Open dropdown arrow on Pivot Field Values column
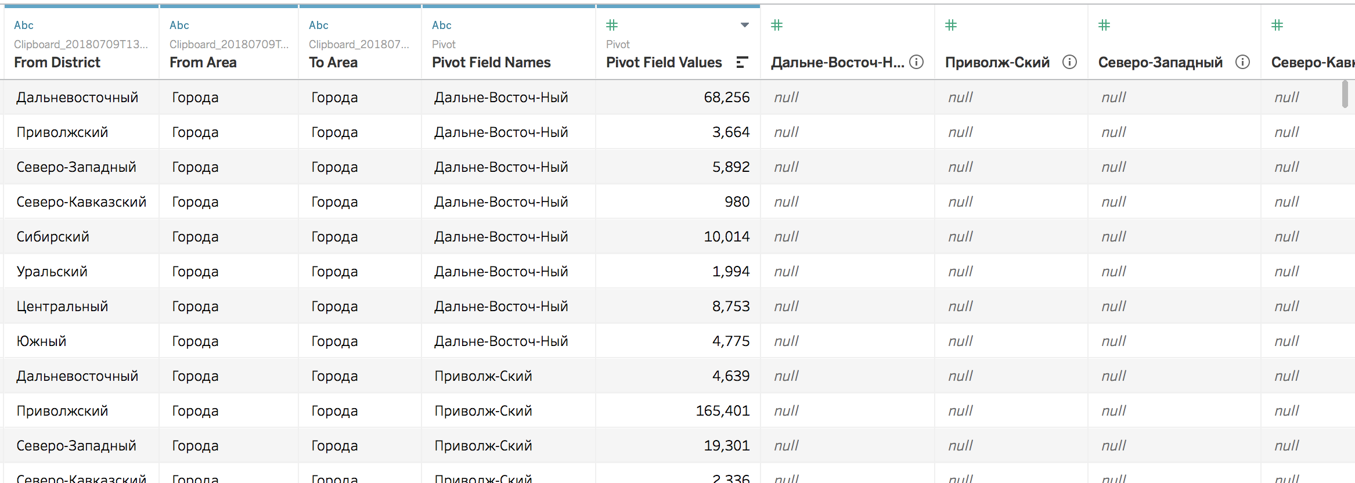 pos(745,25)
